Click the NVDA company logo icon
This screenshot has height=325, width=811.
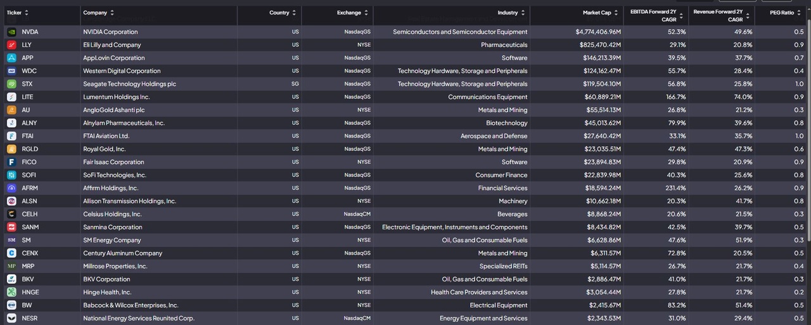11,32
